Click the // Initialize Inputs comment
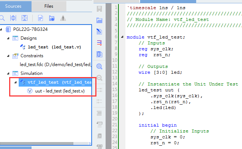This screenshot has height=149, width=242. [180, 131]
